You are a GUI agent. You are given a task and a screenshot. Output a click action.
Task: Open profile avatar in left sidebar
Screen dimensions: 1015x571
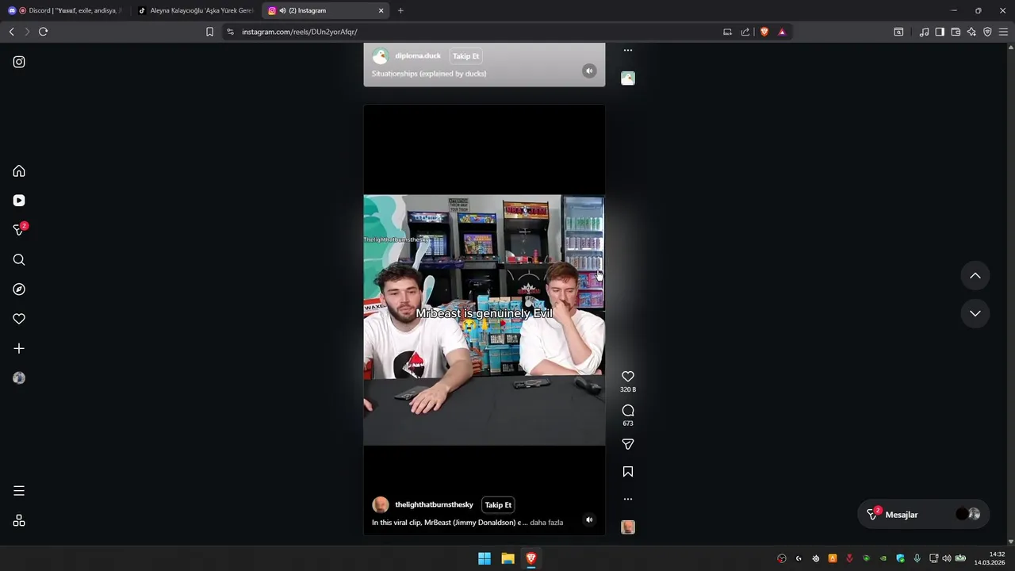click(x=19, y=378)
